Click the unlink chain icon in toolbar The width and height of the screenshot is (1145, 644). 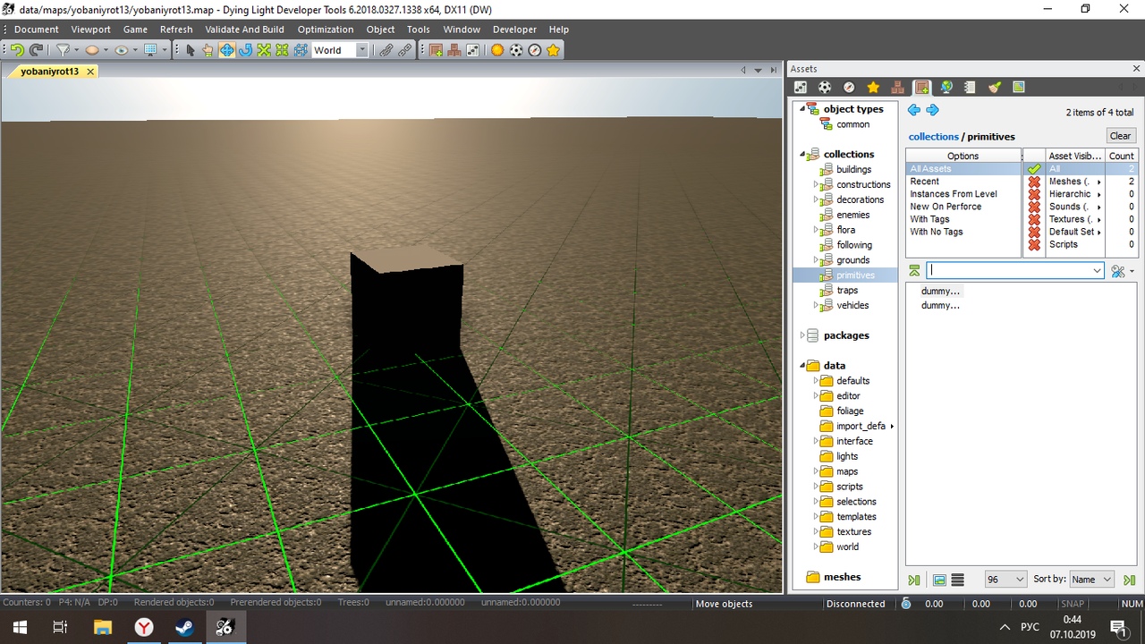[405, 50]
